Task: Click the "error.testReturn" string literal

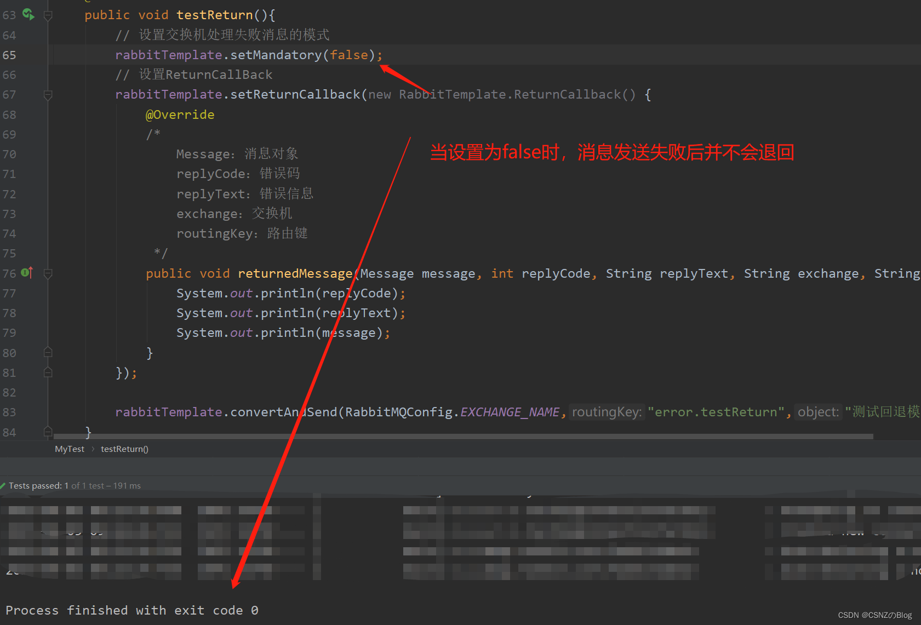Action: tap(716, 412)
